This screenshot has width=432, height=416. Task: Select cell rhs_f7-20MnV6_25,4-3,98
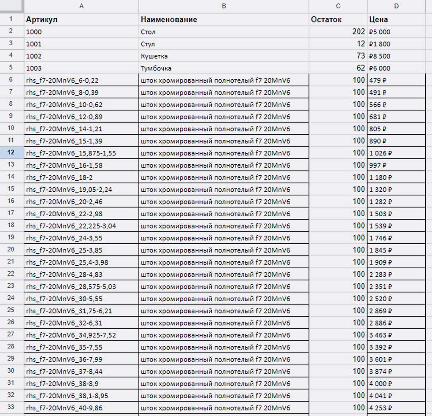tap(81, 262)
